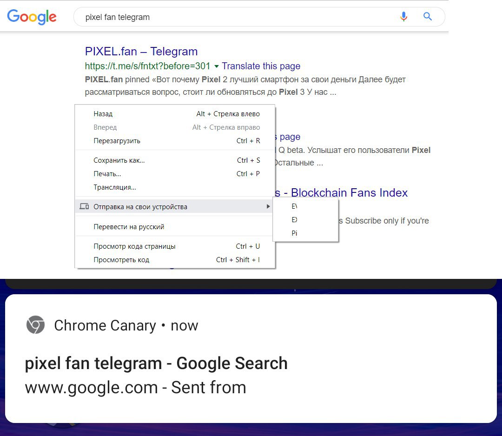Tap the www.google.com - Sent from text

pyautogui.click(x=135, y=387)
